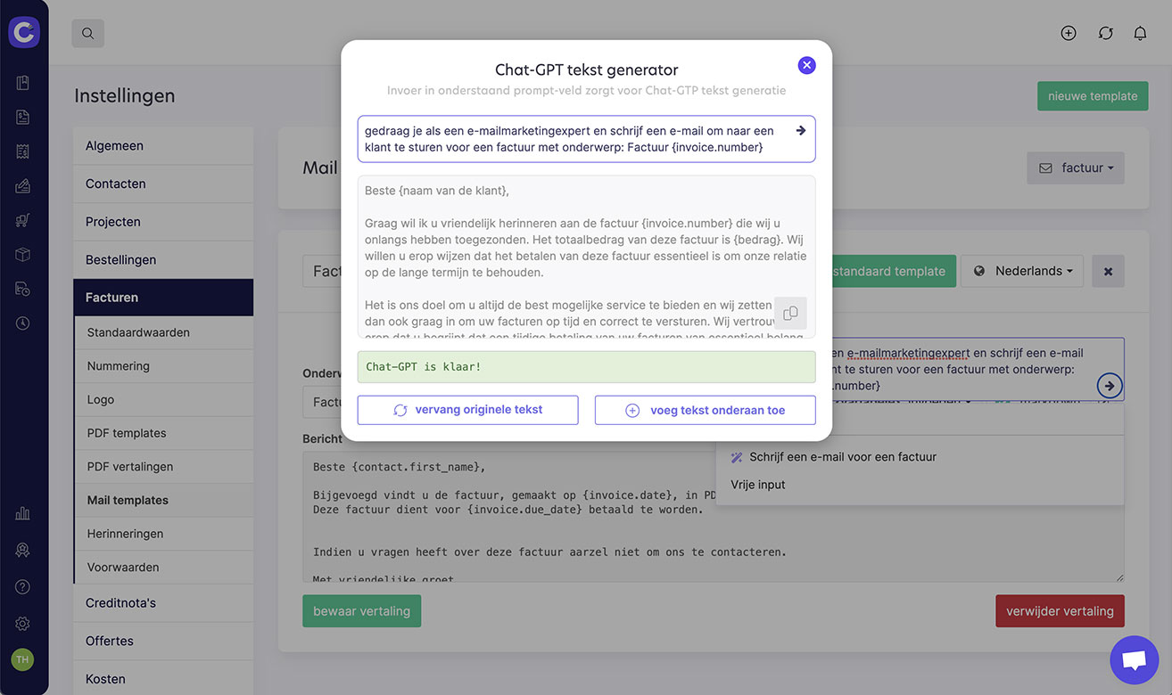Open the notifications bell icon
The height and width of the screenshot is (695, 1172).
(x=1140, y=33)
